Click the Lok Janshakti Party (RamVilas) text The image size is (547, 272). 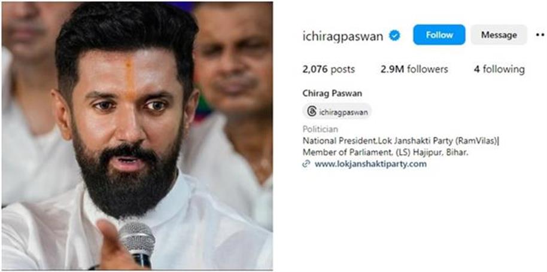[435, 141]
